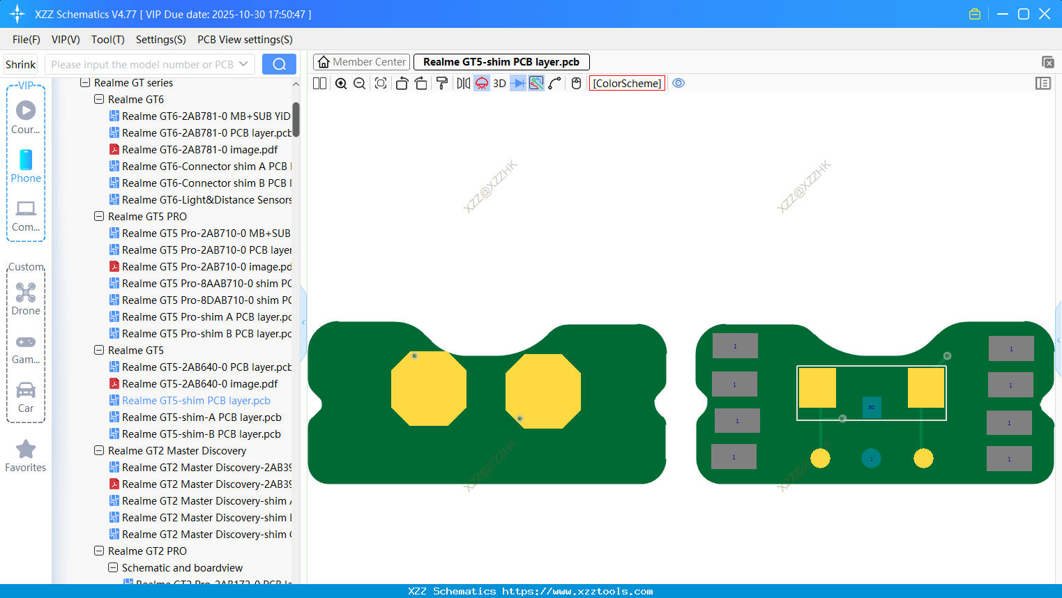Click the XZZ Schematics star logo

[x=17, y=14]
